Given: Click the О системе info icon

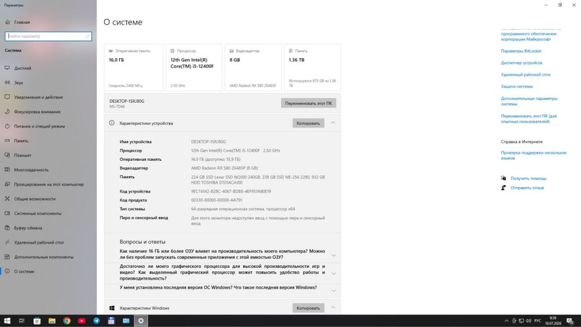Looking at the screenshot, I should point(8,271).
